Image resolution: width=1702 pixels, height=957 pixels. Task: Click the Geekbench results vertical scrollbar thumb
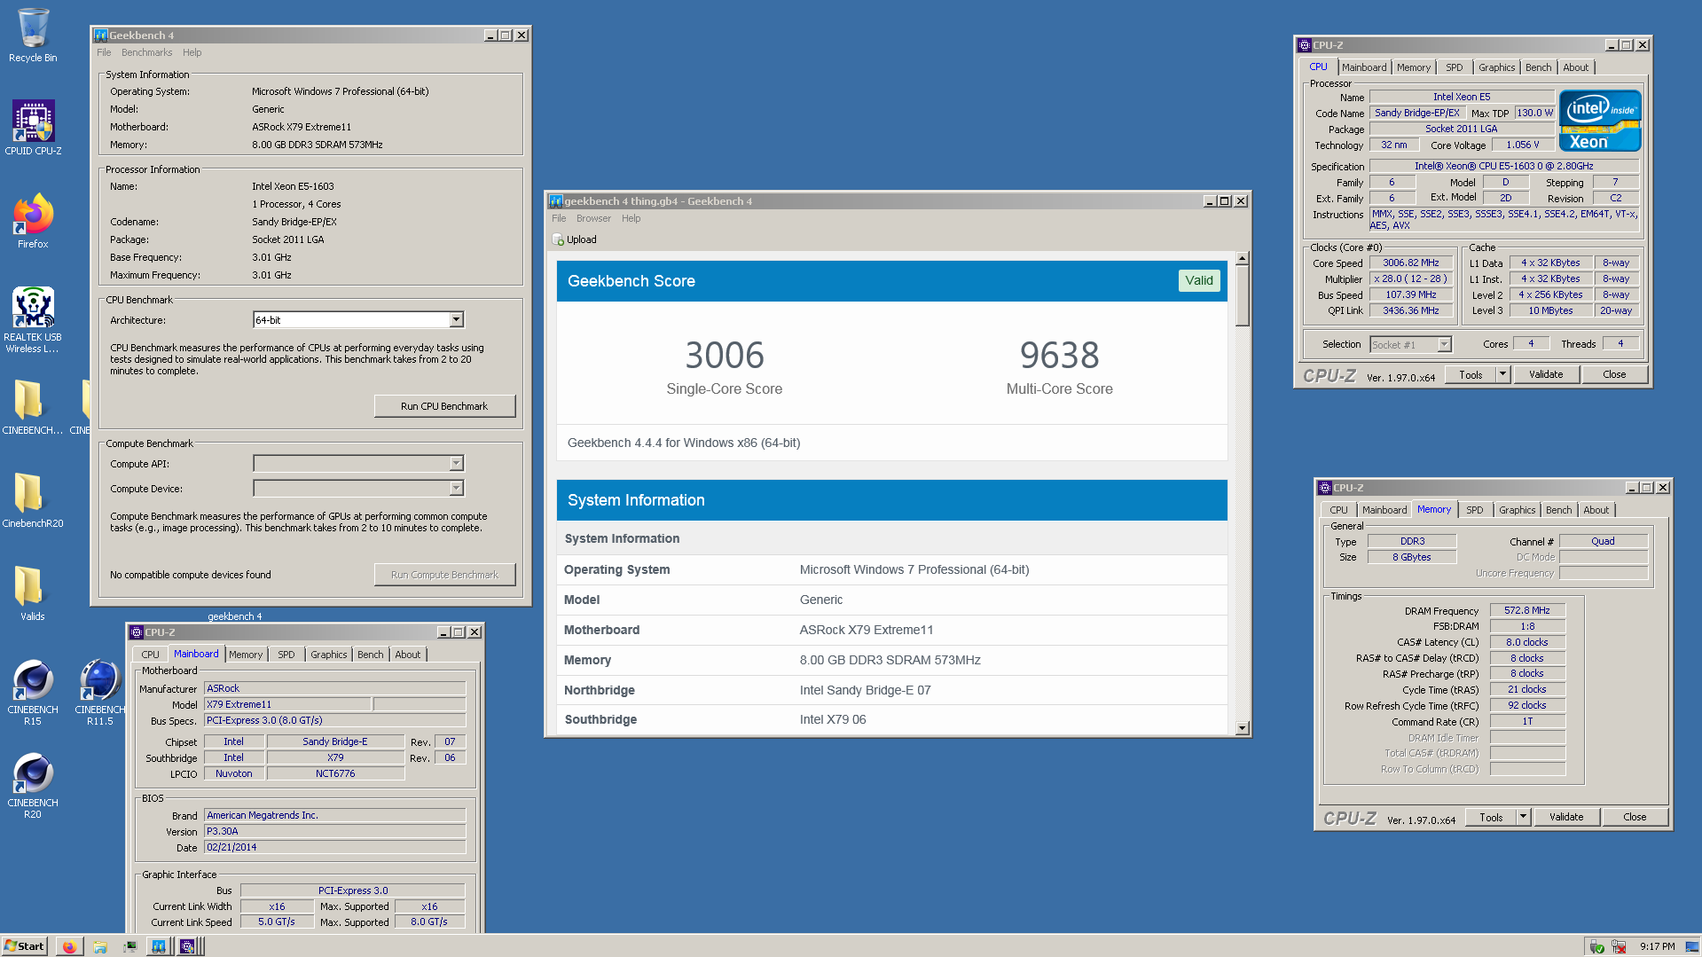click(x=1242, y=296)
